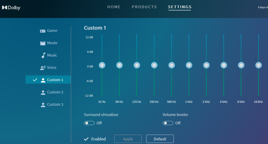Click the 250 Hz band slider handle
Image resolution: width=268 pixels, height=144 pixels.
[154, 65]
